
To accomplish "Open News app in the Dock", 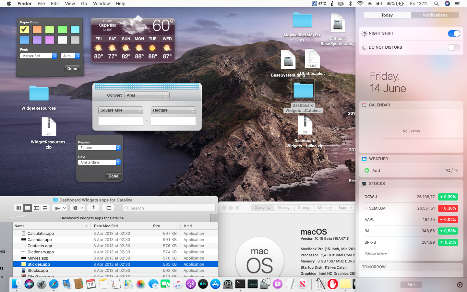I will [302, 284].
